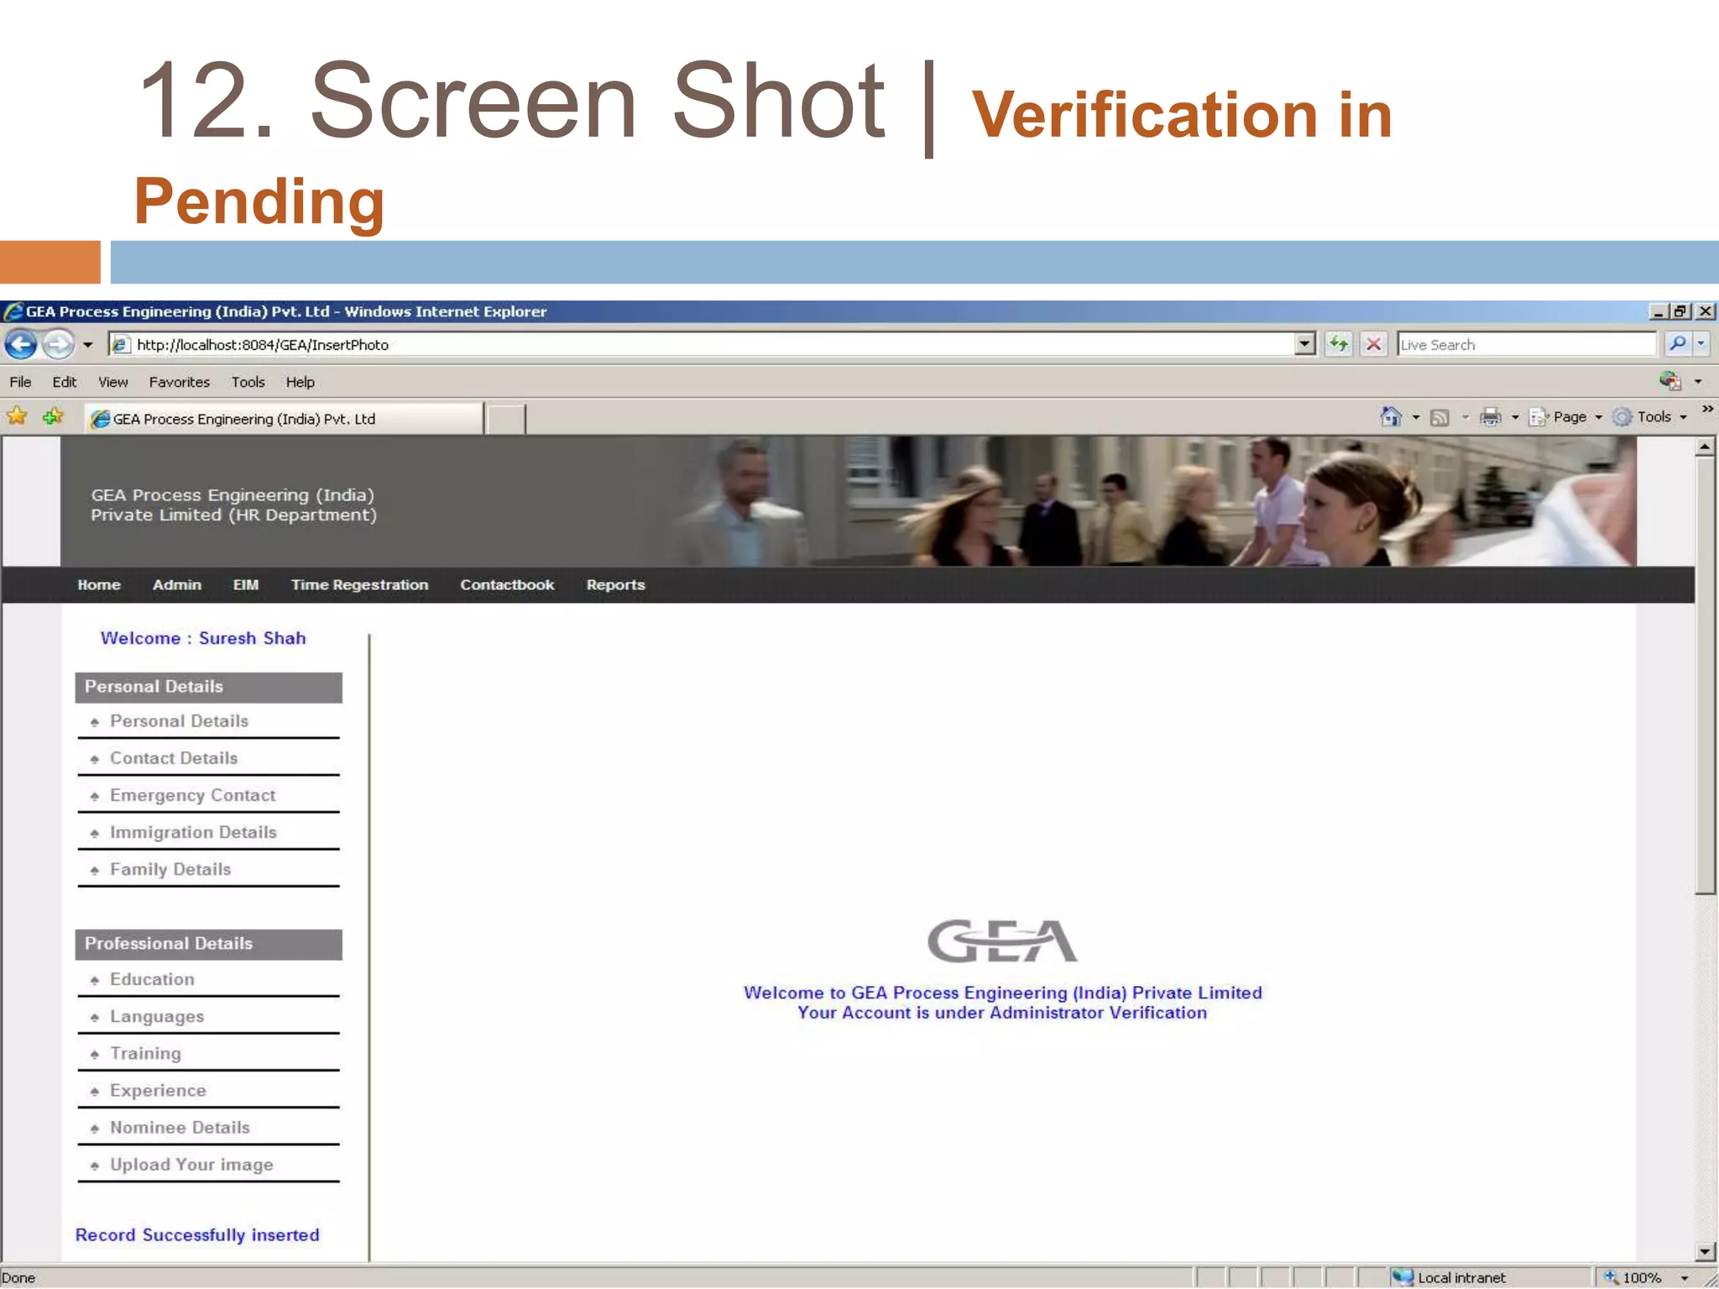
Task: Open Immigration Details sidebar link
Action: click(x=193, y=832)
